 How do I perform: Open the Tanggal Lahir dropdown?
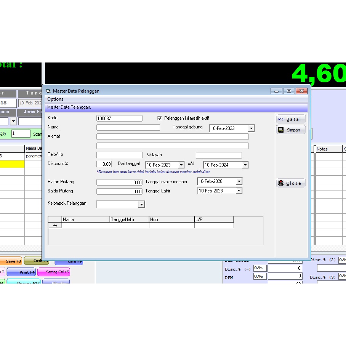point(240,190)
